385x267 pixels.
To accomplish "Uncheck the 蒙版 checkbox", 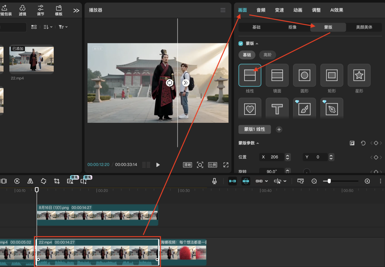I will pyautogui.click(x=241, y=43).
